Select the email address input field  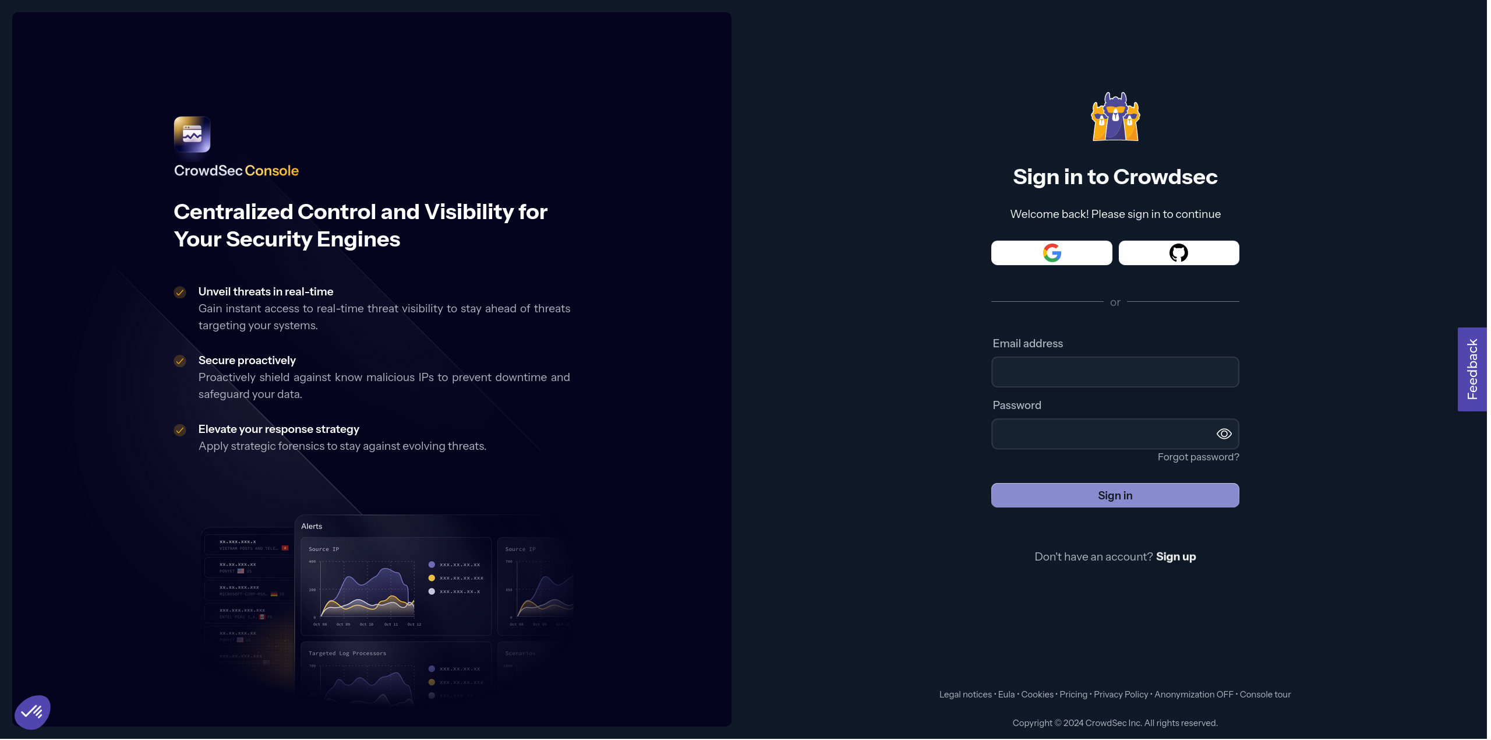tap(1115, 372)
